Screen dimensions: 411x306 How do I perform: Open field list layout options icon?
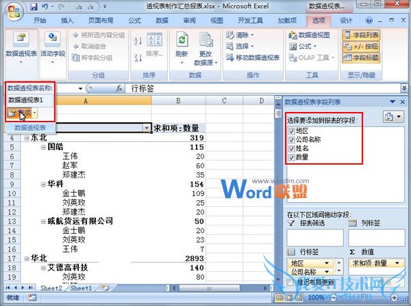(393, 117)
